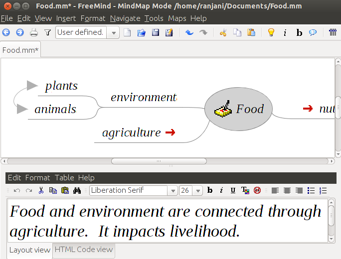
Task: Click the binoculars find icon
Action: 77,191
